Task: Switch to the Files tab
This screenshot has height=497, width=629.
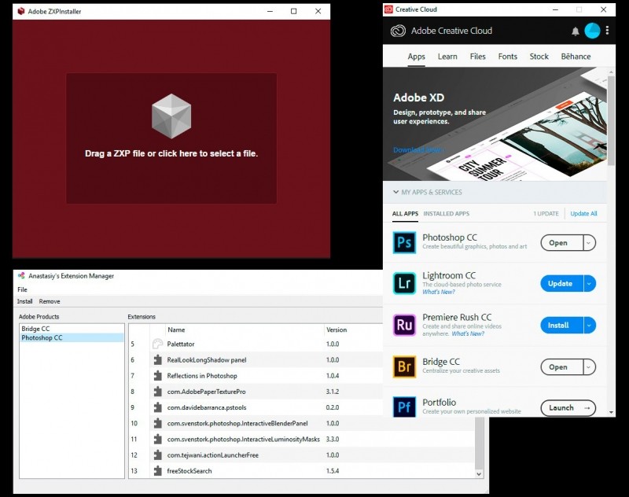Action: [x=477, y=57]
